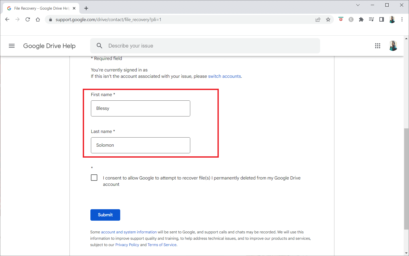Click the search magnifier icon
The image size is (409, 256).
click(x=99, y=46)
